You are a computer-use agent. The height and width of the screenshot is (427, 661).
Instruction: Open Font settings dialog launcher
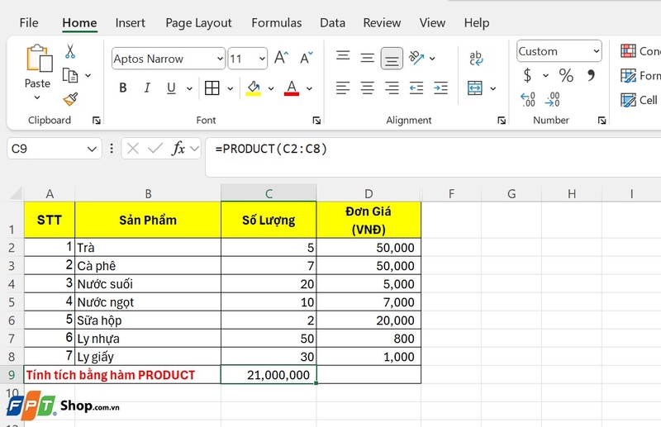pyautogui.click(x=316, y=121)
